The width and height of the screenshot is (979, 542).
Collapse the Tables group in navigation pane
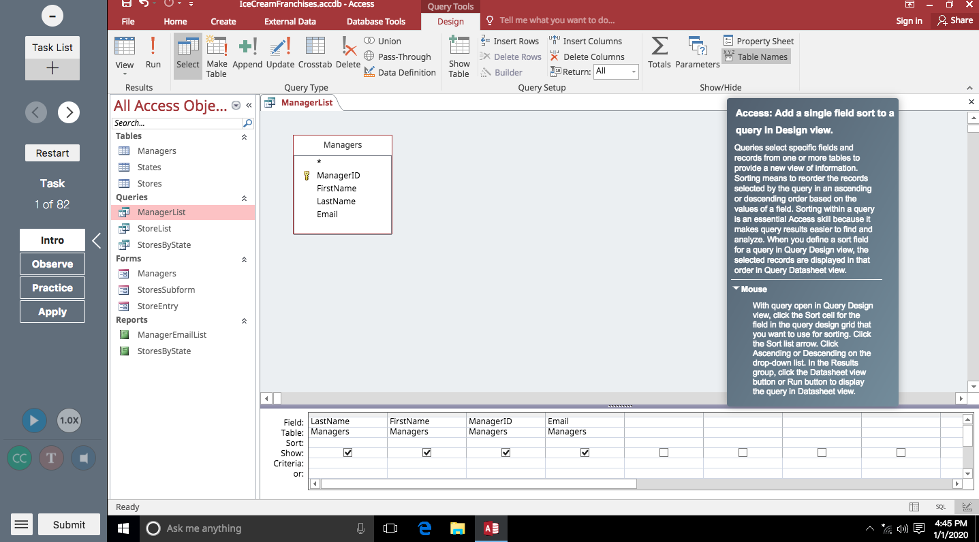coord(245,137)
